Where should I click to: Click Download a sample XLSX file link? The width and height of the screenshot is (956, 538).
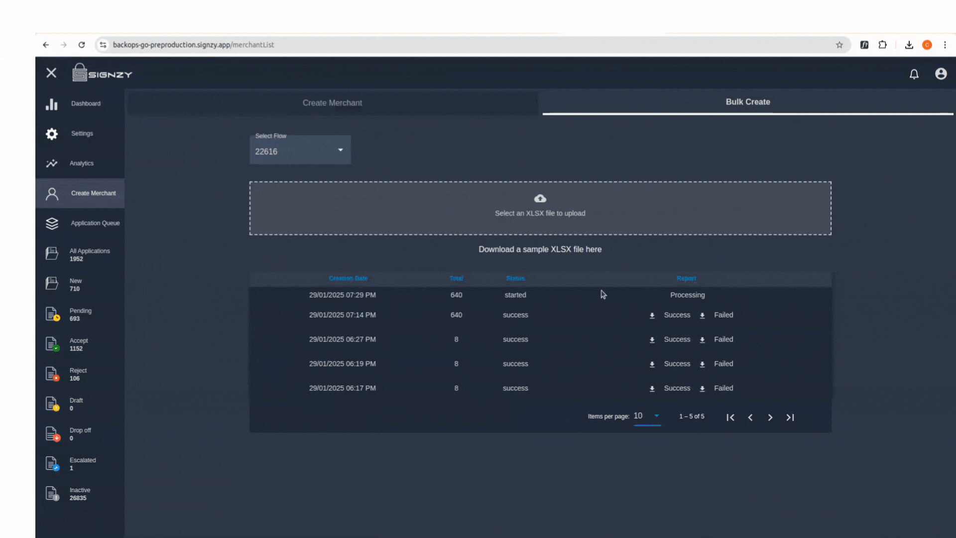click(x=540, y=249)
